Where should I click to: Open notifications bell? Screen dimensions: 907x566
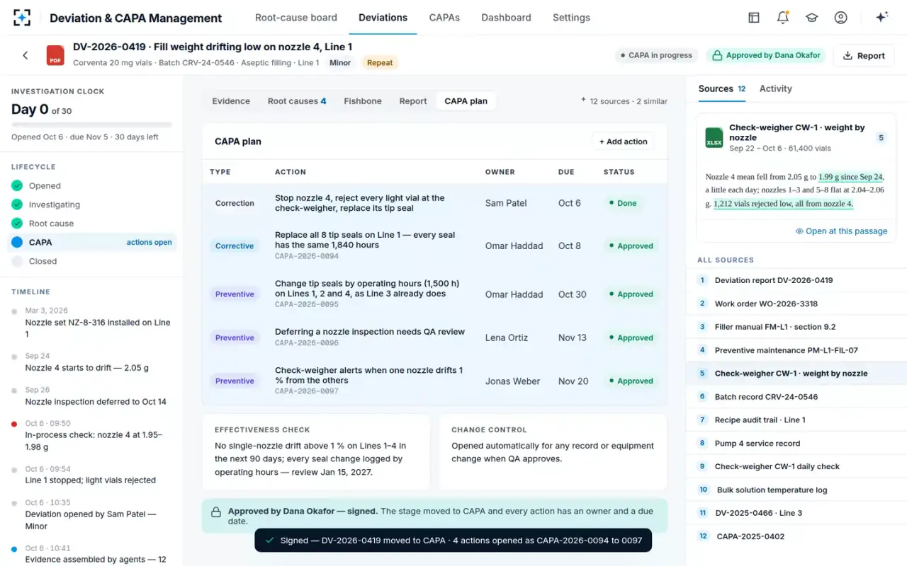point(783,18)
